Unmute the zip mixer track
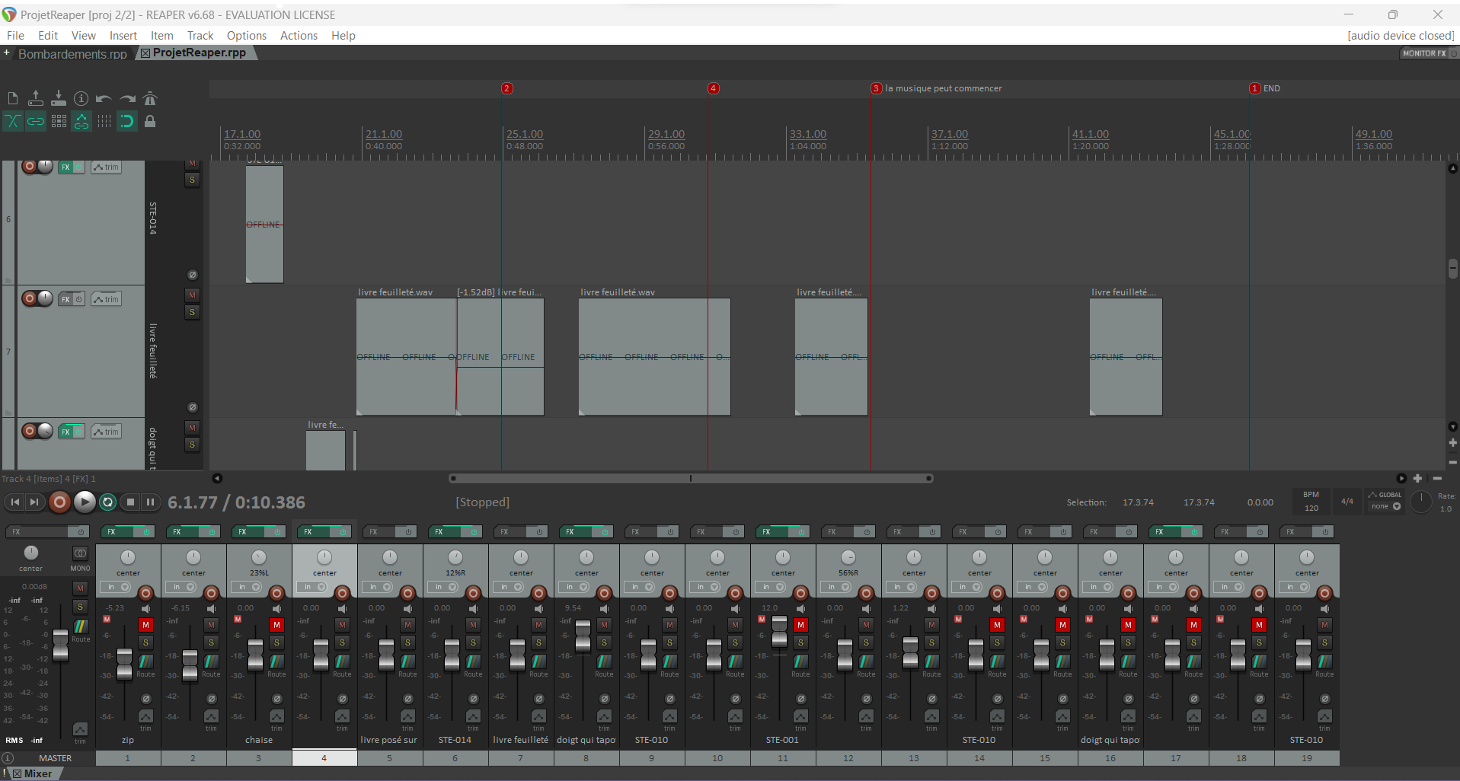1460x781 pixels. pyautogui.click(x=145, y=625)
